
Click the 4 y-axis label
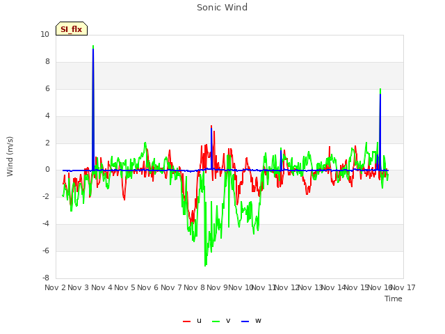click(47, 116)
